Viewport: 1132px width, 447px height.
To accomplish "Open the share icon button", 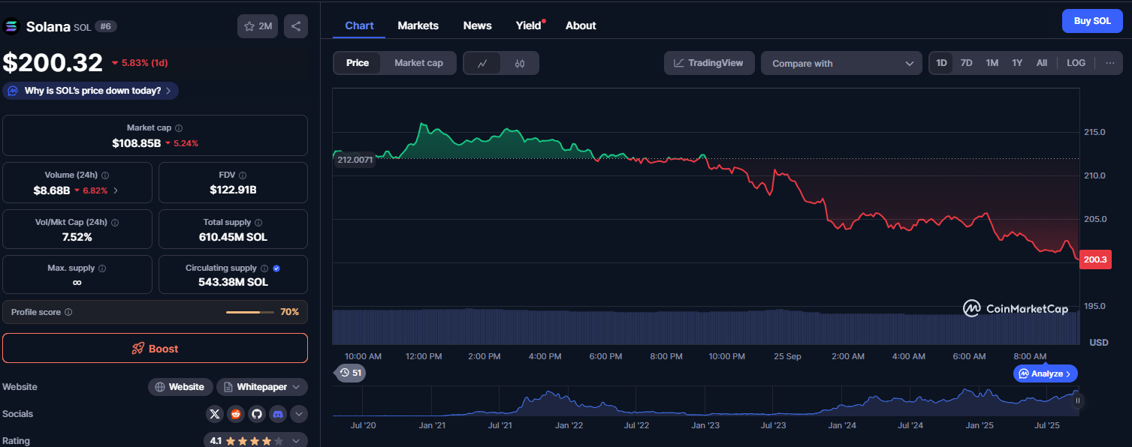I will point(296,26).
